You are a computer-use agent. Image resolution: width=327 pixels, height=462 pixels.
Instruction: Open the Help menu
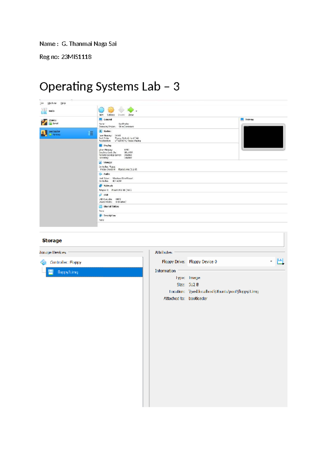pyautogui.click(x=63, y=103)
